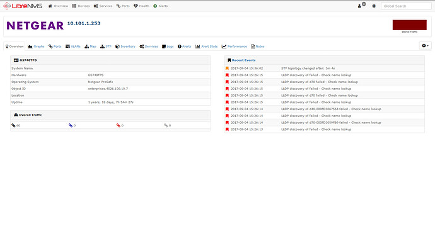Open the Recent Events link
The height and width of the screenshot is (244, 435).
point(243,60)
